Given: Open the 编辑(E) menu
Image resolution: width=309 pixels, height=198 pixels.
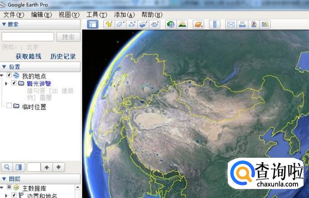Looking at the screenshot, I should 41,15.
